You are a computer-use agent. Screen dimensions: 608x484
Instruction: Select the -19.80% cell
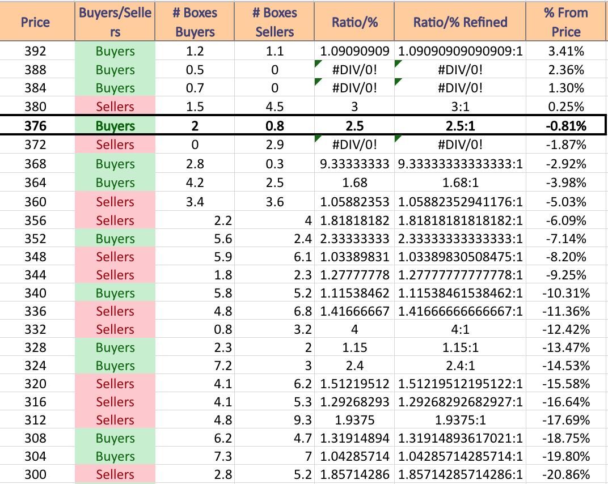[x=565, y=456]
